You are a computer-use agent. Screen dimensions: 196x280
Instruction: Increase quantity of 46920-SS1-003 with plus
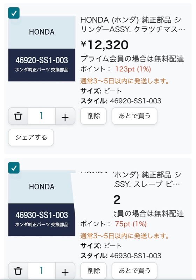pyautogui.click(x=65, y=116)
